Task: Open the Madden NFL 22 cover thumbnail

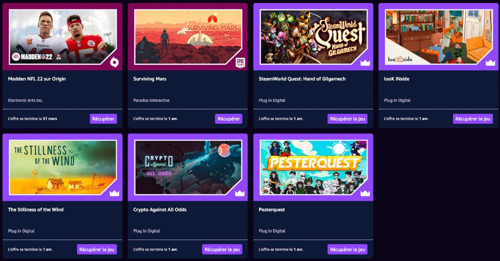Action: point(63,37)
